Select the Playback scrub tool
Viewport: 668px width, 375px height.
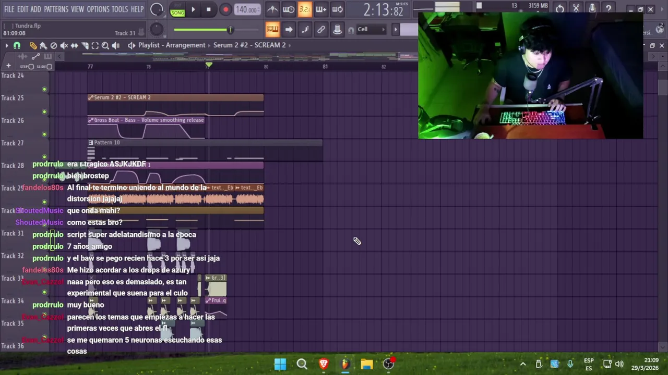116,45
